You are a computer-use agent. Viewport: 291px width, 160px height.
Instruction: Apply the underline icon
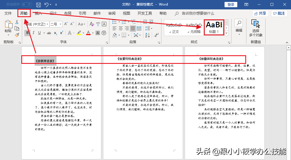39,33
